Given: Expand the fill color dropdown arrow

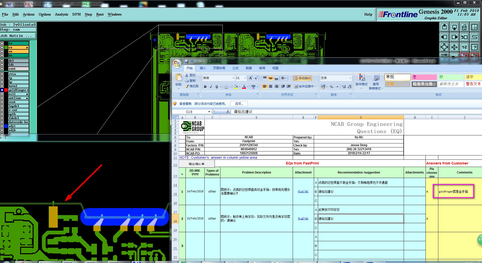Looking at the screenshot, I should (240, 87).
